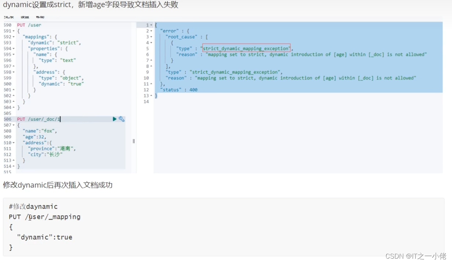Viewport: 452px width, 263px height.
Task: Click the fold marker at output line 8
Action: pyautogui.click(x=151, y=66)
